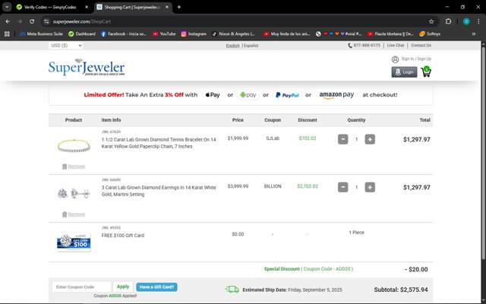Viewport: 486px width, 304px height.
Task: Open the bookmarks apps grid icon
Action: (x=7, y=33)
